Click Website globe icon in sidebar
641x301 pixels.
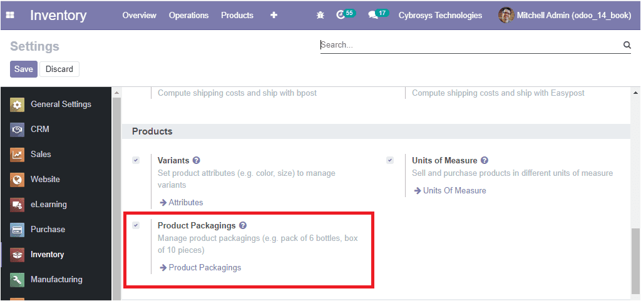tap(17, 180)
